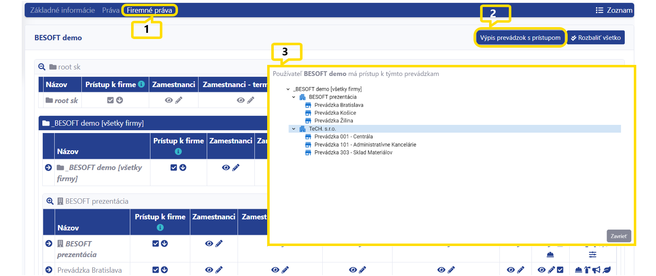Click the hard hat icon in BESOFT prezentácia row
Screen dimensions: 656x276
(550, 255)
